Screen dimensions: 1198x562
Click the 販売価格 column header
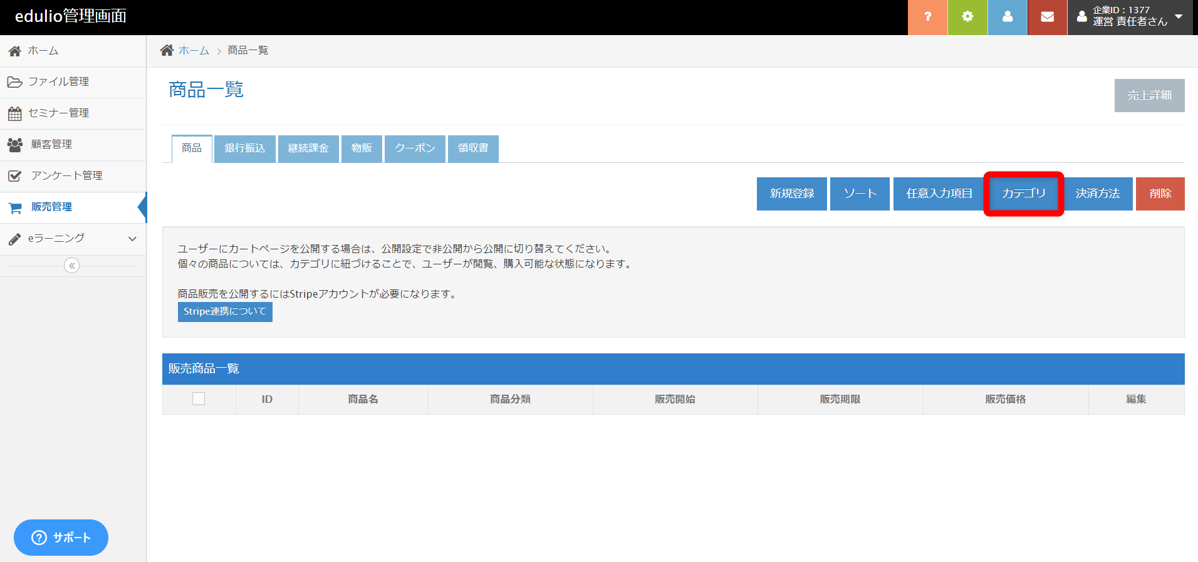1006,399
